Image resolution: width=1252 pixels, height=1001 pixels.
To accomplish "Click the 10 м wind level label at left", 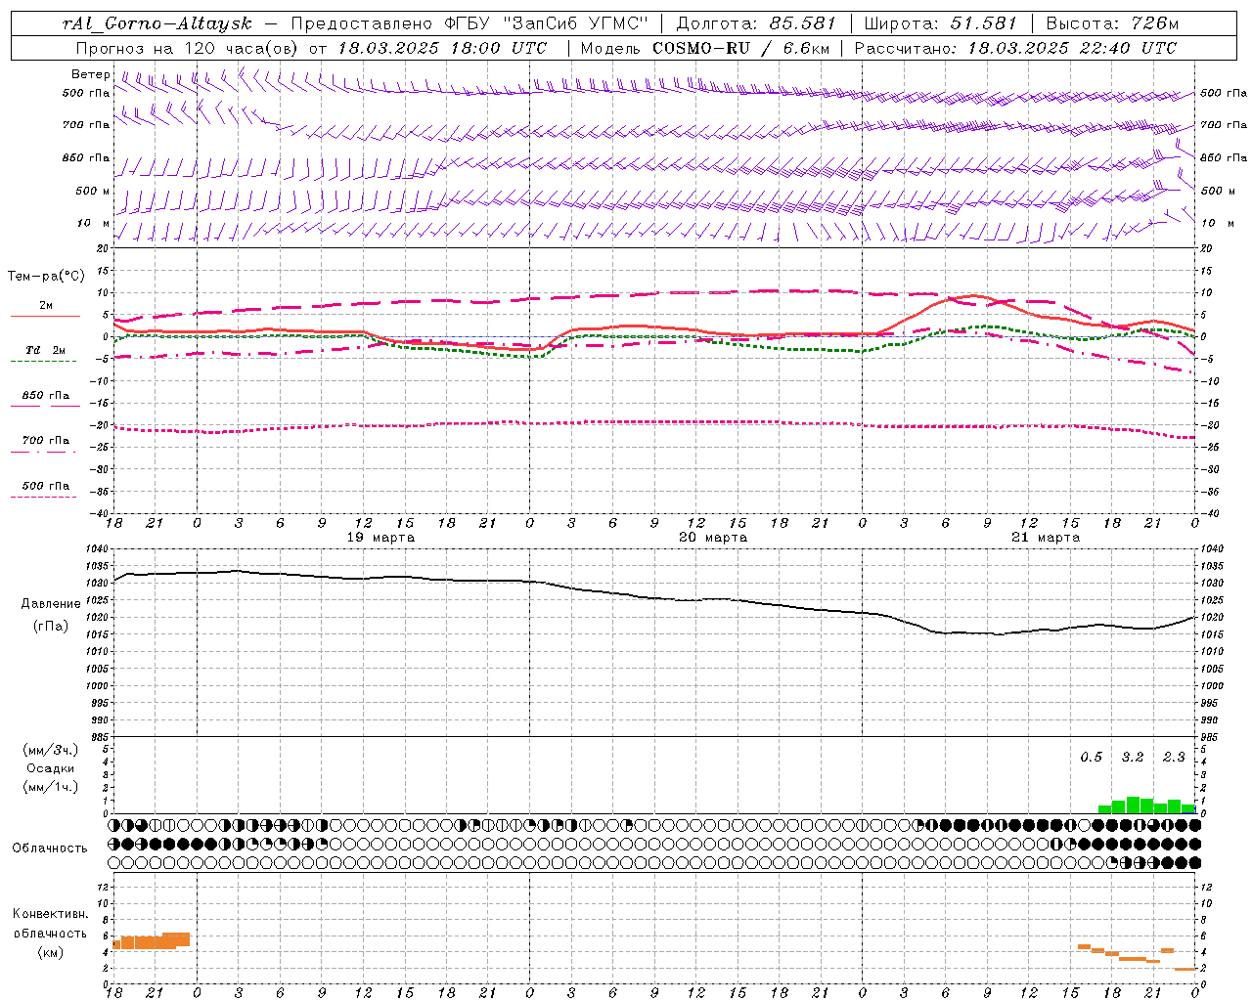I will (x=93, y=223).
